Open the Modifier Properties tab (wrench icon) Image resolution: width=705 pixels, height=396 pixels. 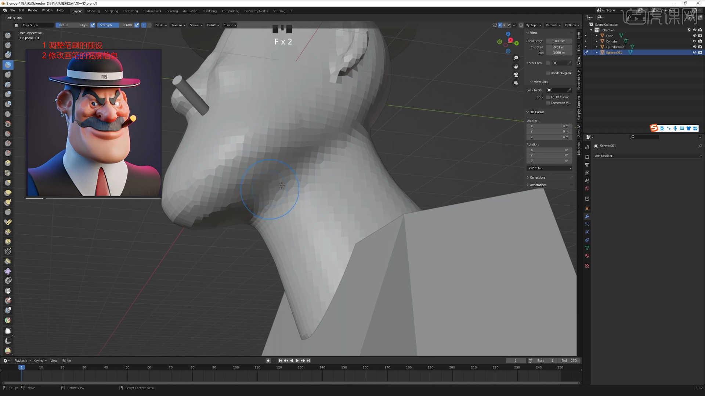(587, 217)
